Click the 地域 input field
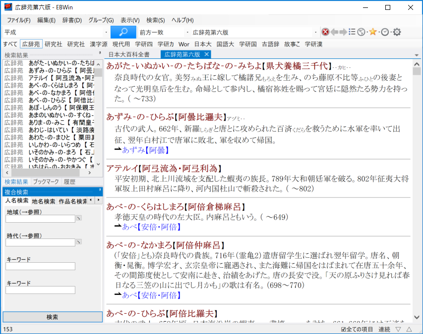Image resolution: width=423 pixels, height=334 pixels. tap(41, 219)
